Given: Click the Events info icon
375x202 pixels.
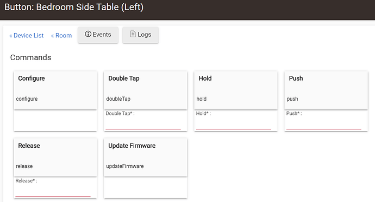Looking at the screenshot, I should (x=88, y=34).
